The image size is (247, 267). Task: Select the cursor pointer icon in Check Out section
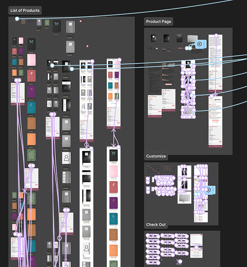click(x=179, y=261)
